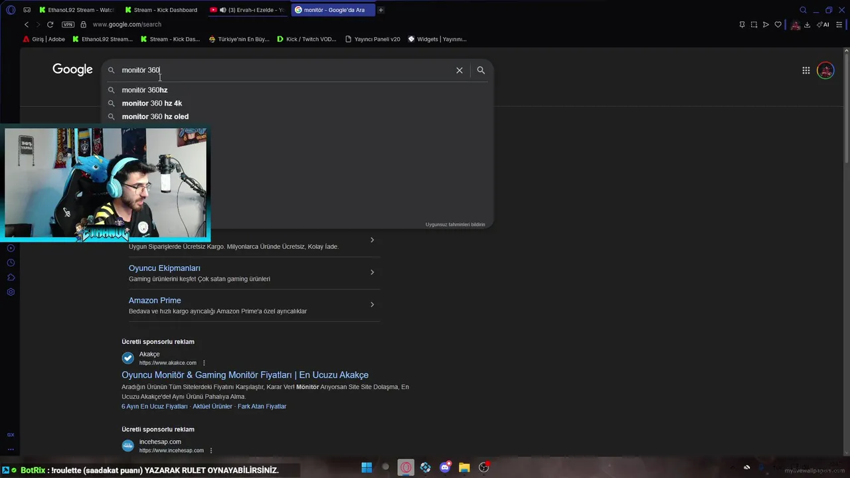Open the Stream - Kick Das... bookmark

coord(170,39)
